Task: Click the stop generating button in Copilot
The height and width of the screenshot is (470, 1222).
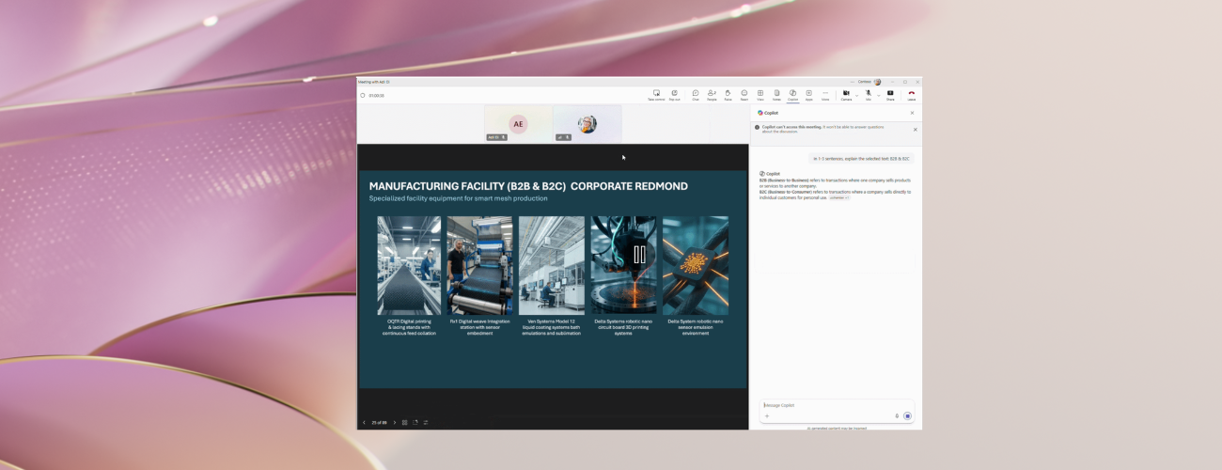Action: [907, 415]
